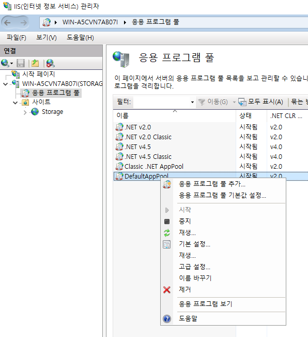Select 기본 설정... in the context menu
308x337 pixels.
tap(194, 244)
